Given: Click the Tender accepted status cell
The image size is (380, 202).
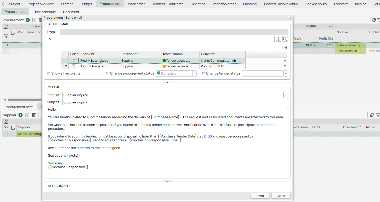Looking at the screenshot, I should click(180, 61).
